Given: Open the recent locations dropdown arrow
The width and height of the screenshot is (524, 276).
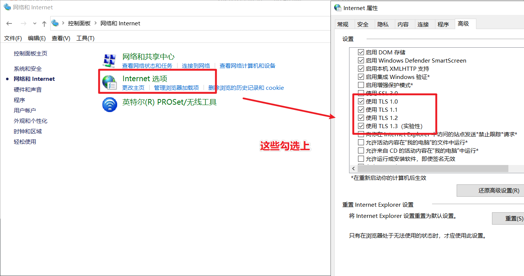Looking at the screenshot, I should point(35,23).
